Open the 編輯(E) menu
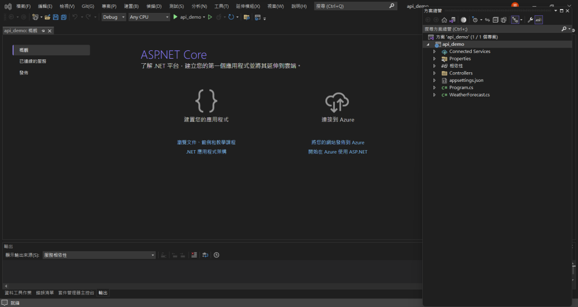 [45, 6]
